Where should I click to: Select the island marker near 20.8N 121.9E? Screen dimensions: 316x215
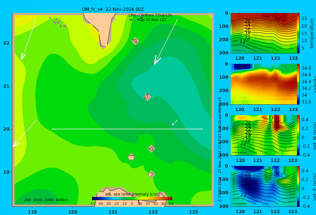point(147,97)
